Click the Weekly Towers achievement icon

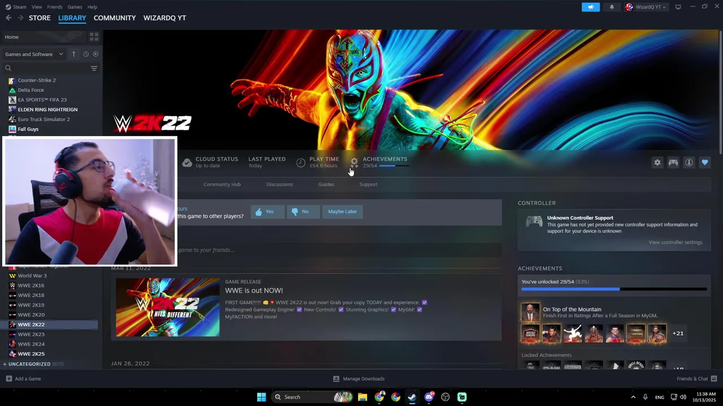530,333
